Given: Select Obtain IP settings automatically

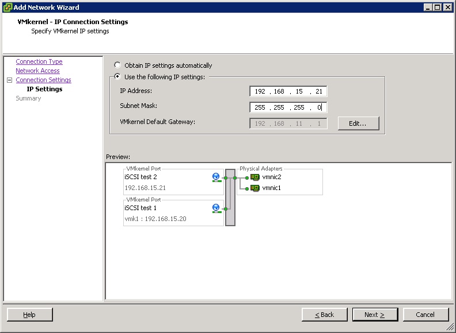Looking at the screenshot, I should [x=117, y=65].
